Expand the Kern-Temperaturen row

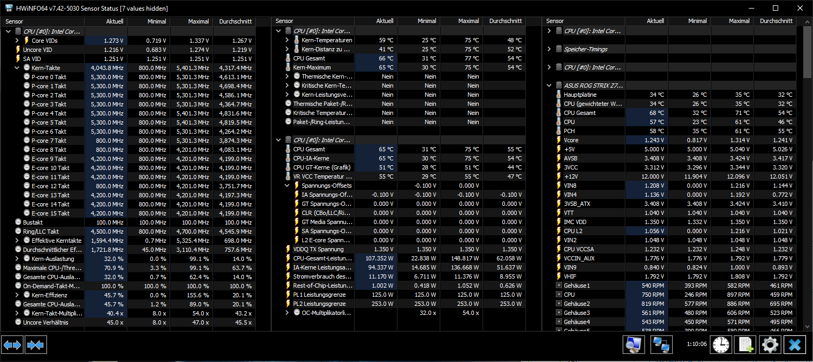[287, 41]
